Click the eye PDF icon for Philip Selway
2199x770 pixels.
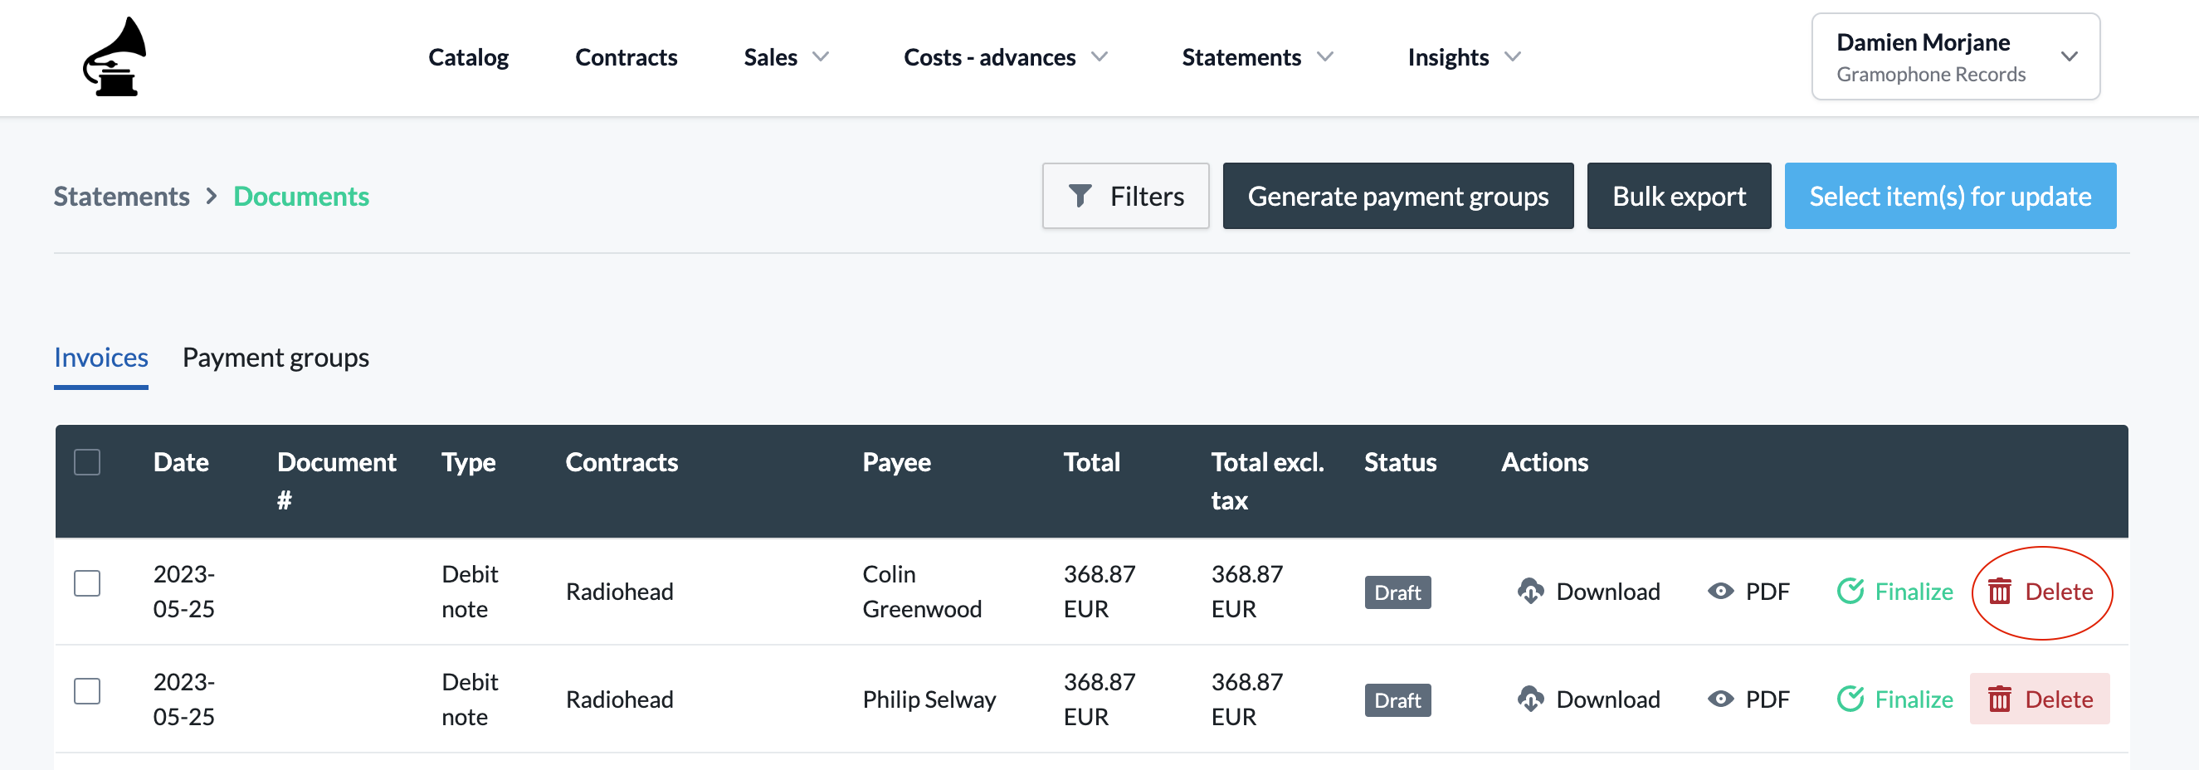1720,699
